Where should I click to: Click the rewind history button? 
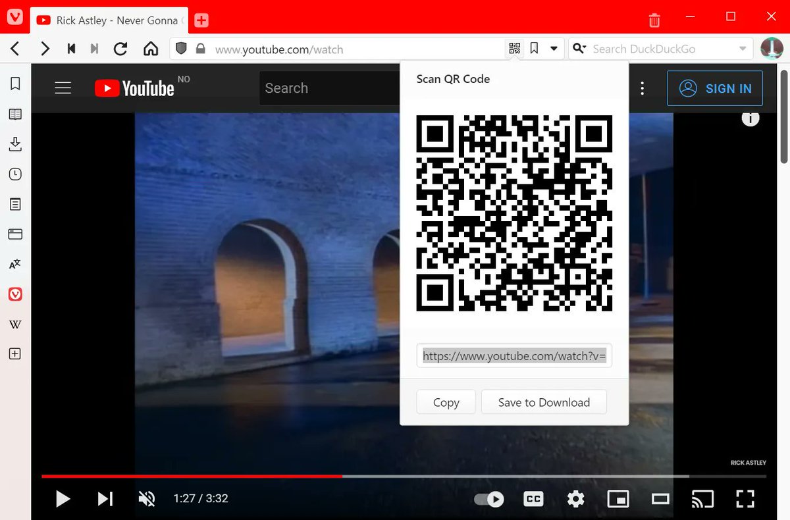point(71,49)
